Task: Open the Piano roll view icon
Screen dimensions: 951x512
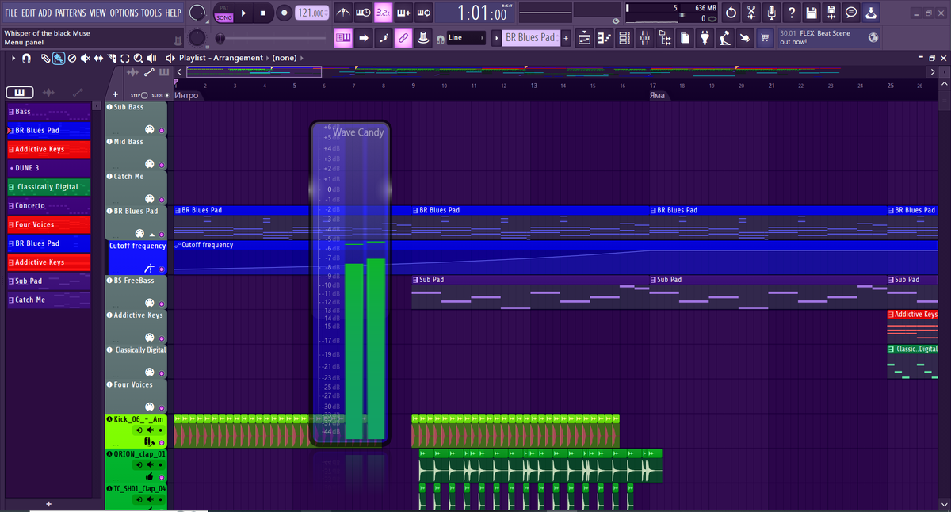Action: click(605, 37)
